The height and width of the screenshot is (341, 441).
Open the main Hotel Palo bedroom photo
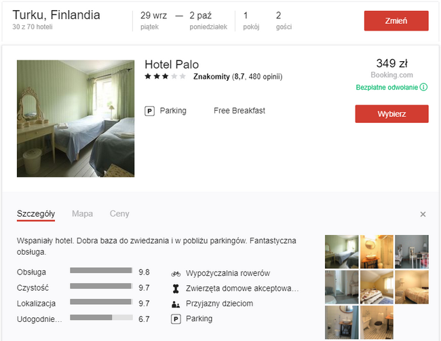tap(76, 119)
